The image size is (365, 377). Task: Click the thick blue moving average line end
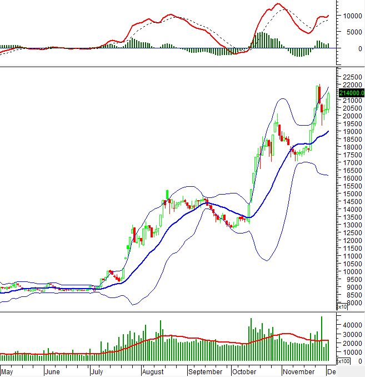[x=328, y=131]
